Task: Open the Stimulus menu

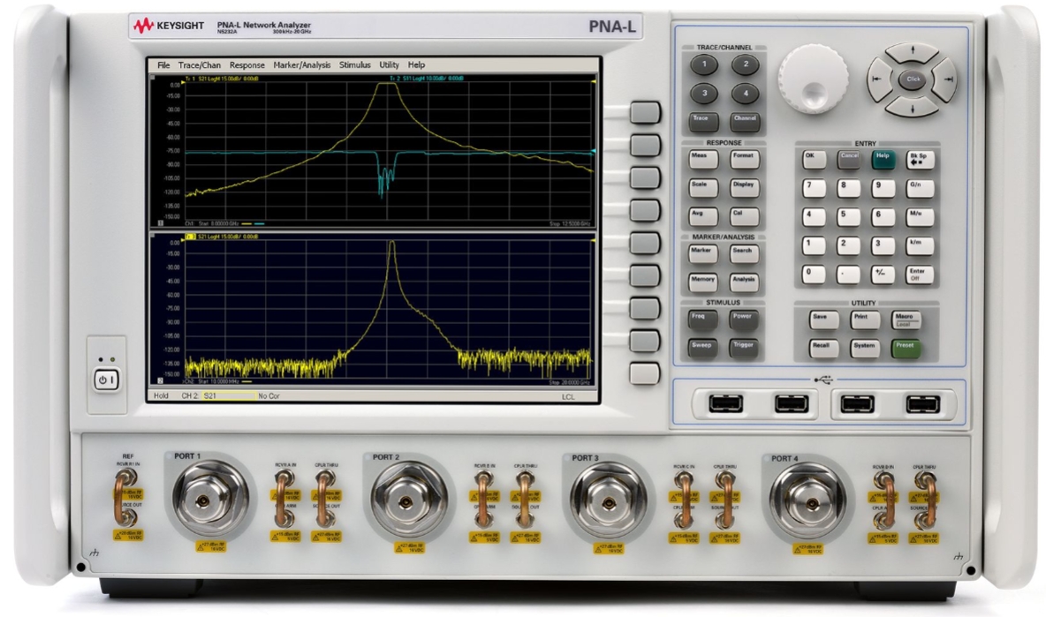Action: 354,64
